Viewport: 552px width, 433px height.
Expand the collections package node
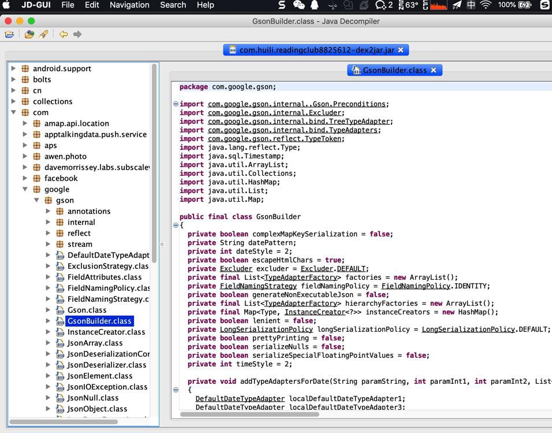[13, 101]
